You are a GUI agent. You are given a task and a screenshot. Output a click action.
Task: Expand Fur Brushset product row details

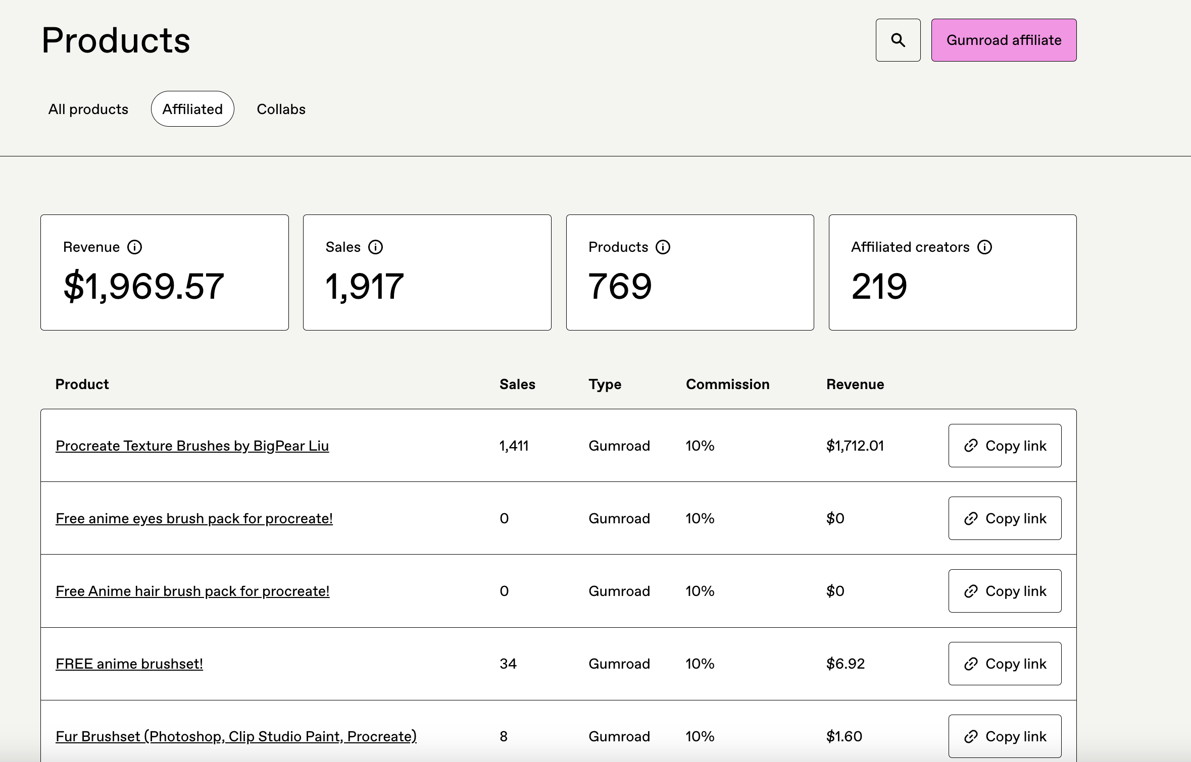pos(235,736)
